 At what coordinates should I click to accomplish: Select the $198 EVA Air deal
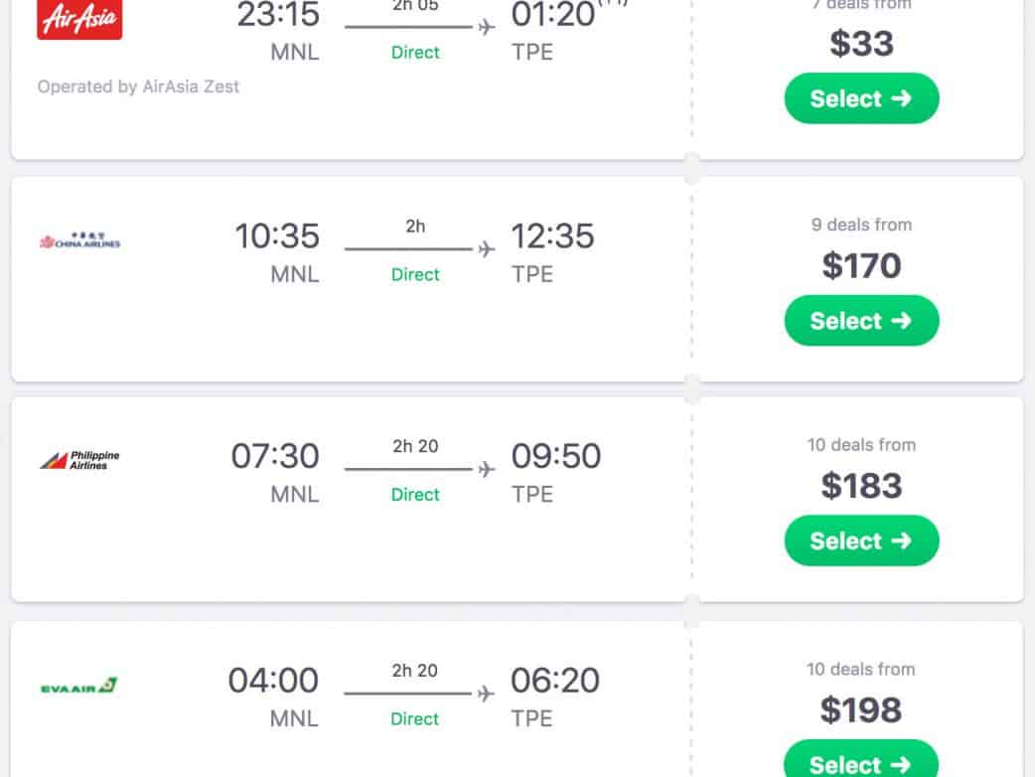pyautogui.click(x=861, y=763)
